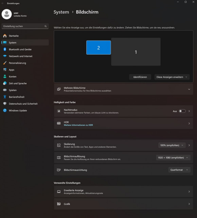
Task: Click the Datenschutz und Sicherheit shield icon
Action: [5, 104]
